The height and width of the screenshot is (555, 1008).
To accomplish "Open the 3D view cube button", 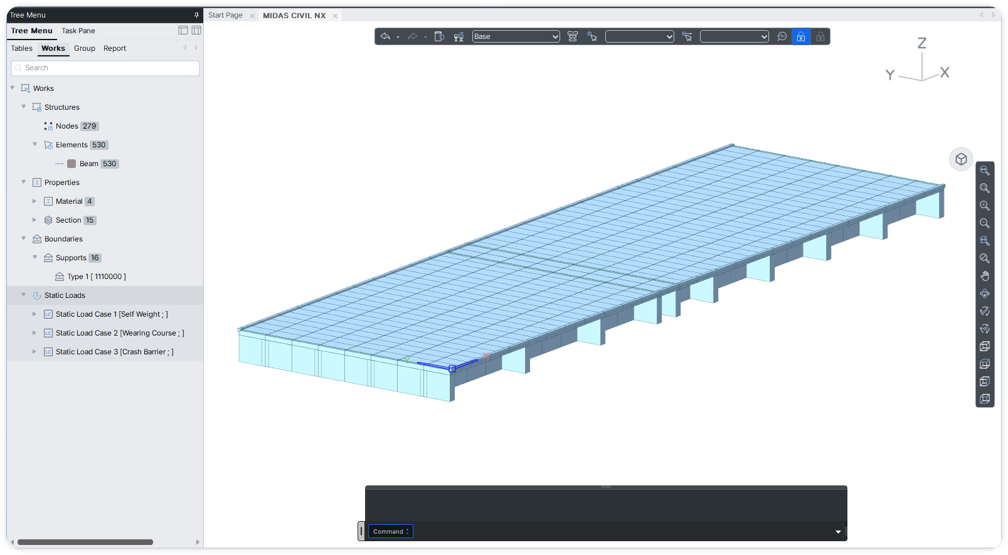I will (961, 159).
